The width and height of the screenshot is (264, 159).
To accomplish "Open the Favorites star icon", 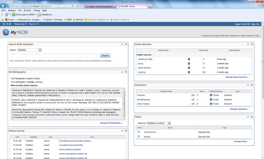I will pos(258,6).
